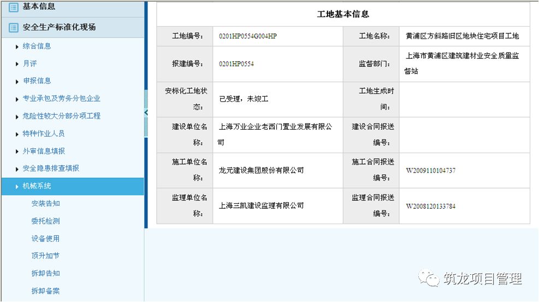The image size is (539, 302).
Task: Click contractor 龙元建设集团股份有限公司
Action: click(x=261, y=170)
